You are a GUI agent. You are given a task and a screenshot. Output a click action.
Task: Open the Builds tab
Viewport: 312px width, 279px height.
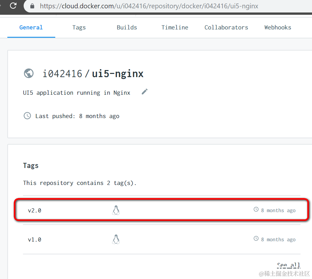[127, 27]
